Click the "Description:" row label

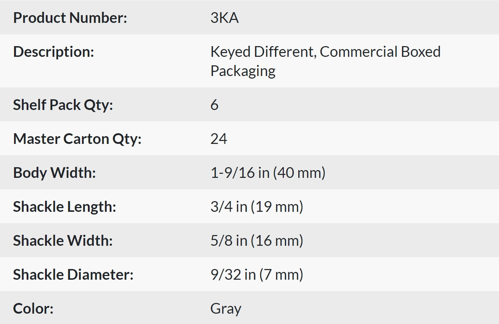click(54, 52)
